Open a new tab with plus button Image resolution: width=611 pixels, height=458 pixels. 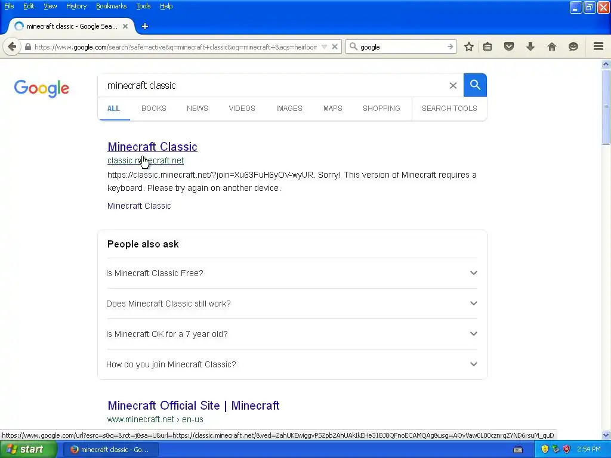(x=145, y=26)
